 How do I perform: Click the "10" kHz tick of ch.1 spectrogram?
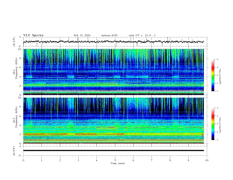coord(20,49)
